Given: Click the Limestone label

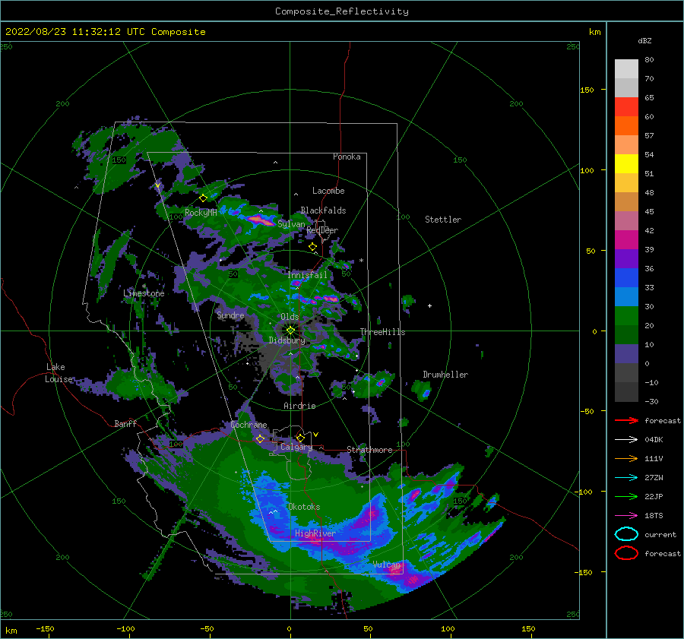Looking at the screenshot, I should click(x=144, y=293).
